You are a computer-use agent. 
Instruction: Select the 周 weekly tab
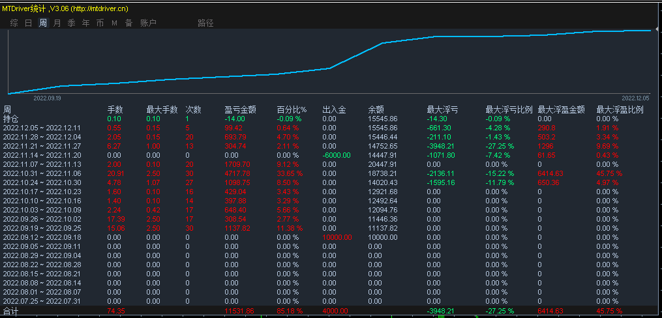(x=42, y=23)
